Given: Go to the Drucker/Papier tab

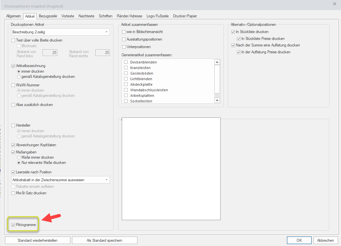Looking at the screenshot, I should (x=185, y=16).
